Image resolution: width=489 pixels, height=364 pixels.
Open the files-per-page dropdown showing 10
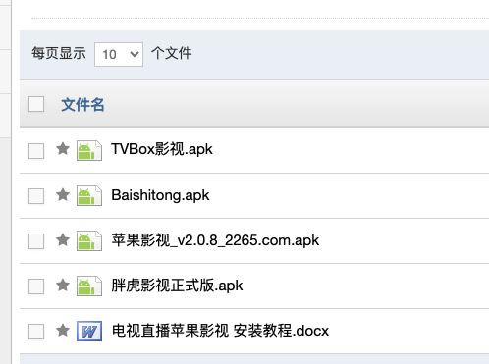pos(119,54)
